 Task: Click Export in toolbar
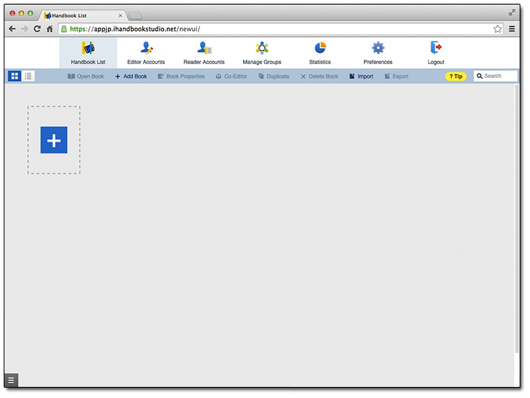(397, 77)
